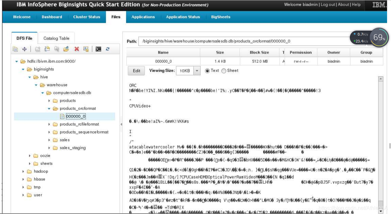Viewport: 391px width, 214px height.
Task: Click the Block Size column header
Action: [x=259, y=52]
